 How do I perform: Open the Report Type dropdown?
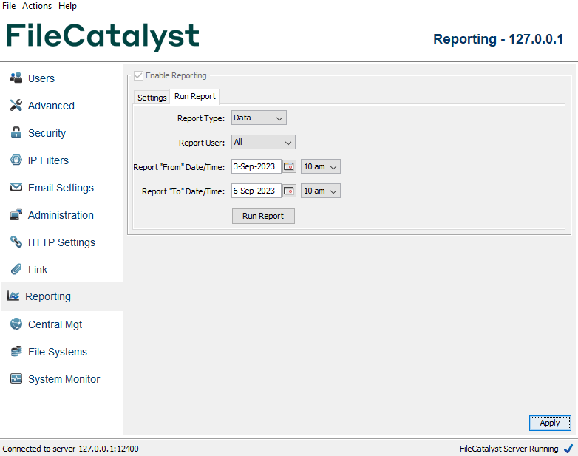pyautogui.click(x=259, y=118)
